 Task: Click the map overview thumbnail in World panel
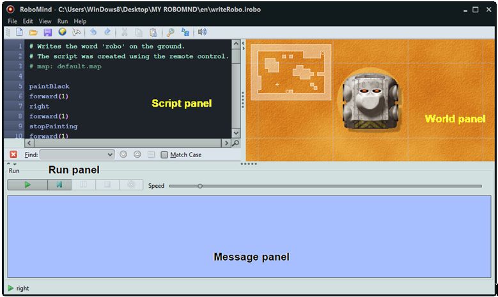tap(291, 72)
